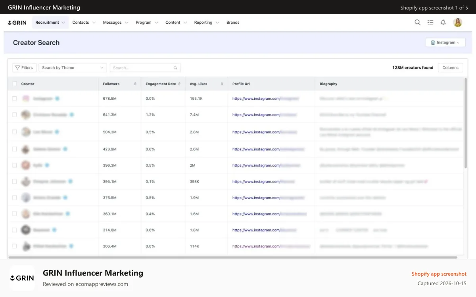Click the creator avatar in the 395.1M row
This screenshot has width=476, height=297.
coord(26,181)
